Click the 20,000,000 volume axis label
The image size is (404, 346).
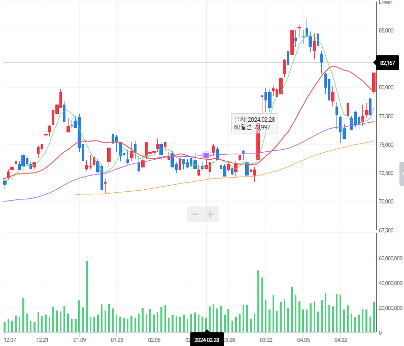point(390,308)
